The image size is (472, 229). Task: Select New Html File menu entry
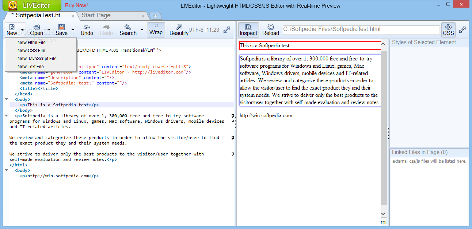tap(41, 42)
